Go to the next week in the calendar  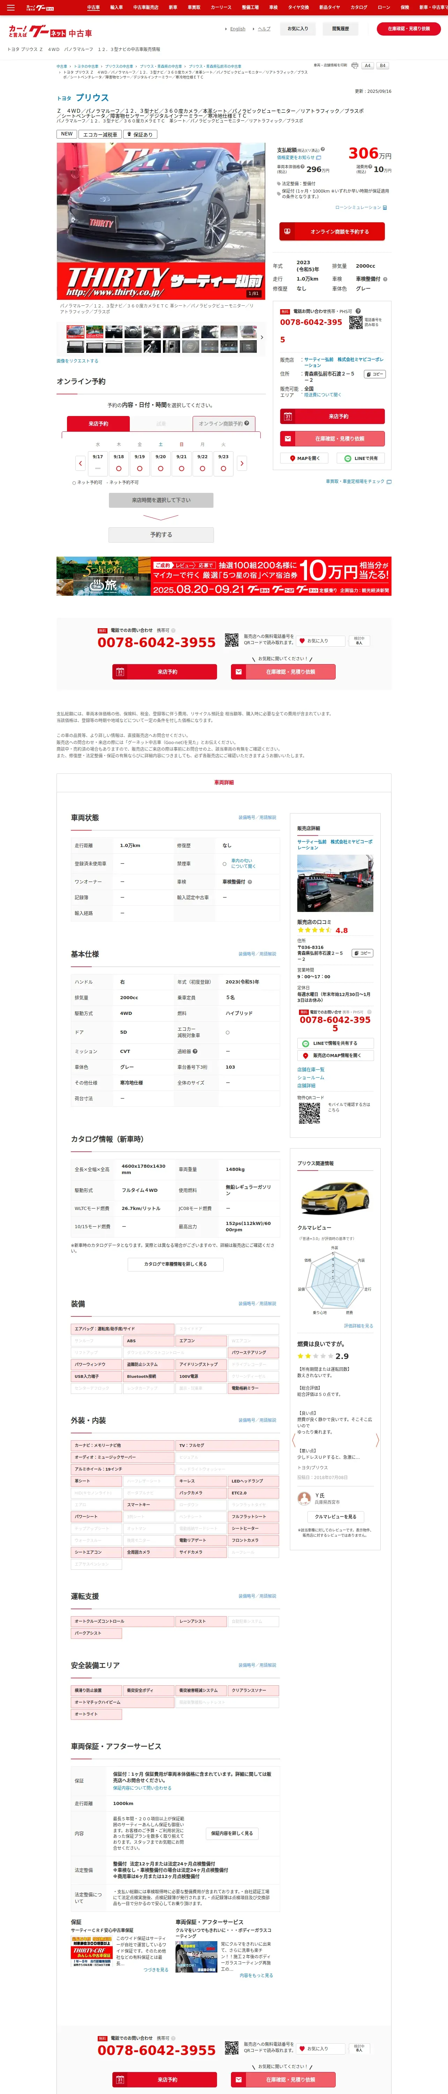pos(241,463)
